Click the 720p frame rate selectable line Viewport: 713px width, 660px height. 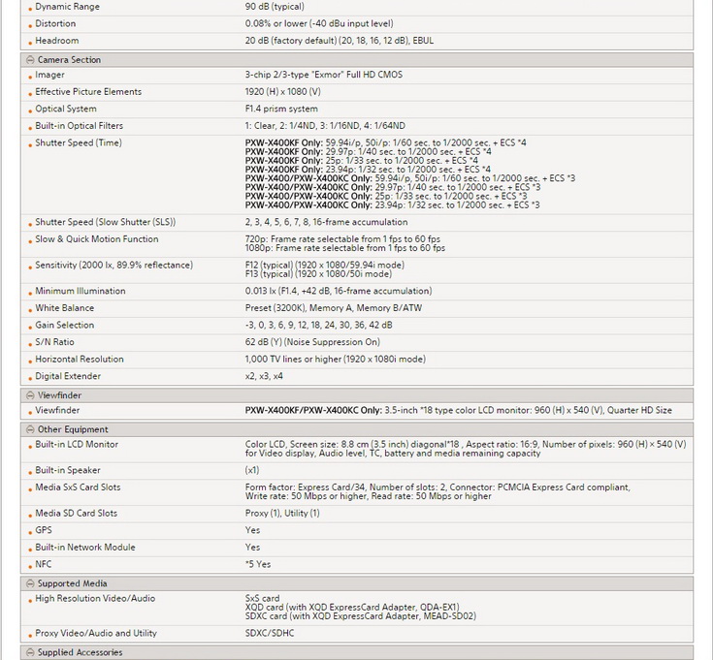click(342, 239)
